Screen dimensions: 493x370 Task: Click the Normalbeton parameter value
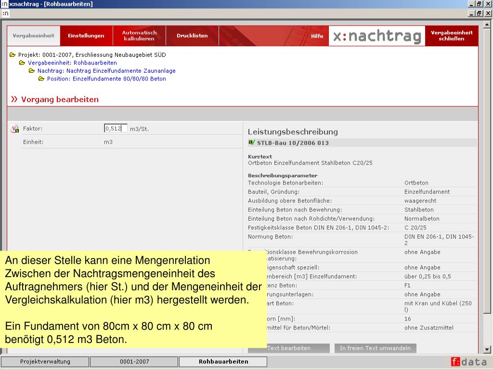[x=422, y=219]
